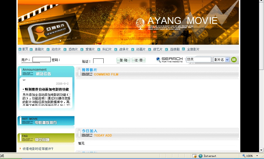This screenshot has width=264, height=159.
Task: Click the search box containing 功夫
Action: click(x=198, y=60)
